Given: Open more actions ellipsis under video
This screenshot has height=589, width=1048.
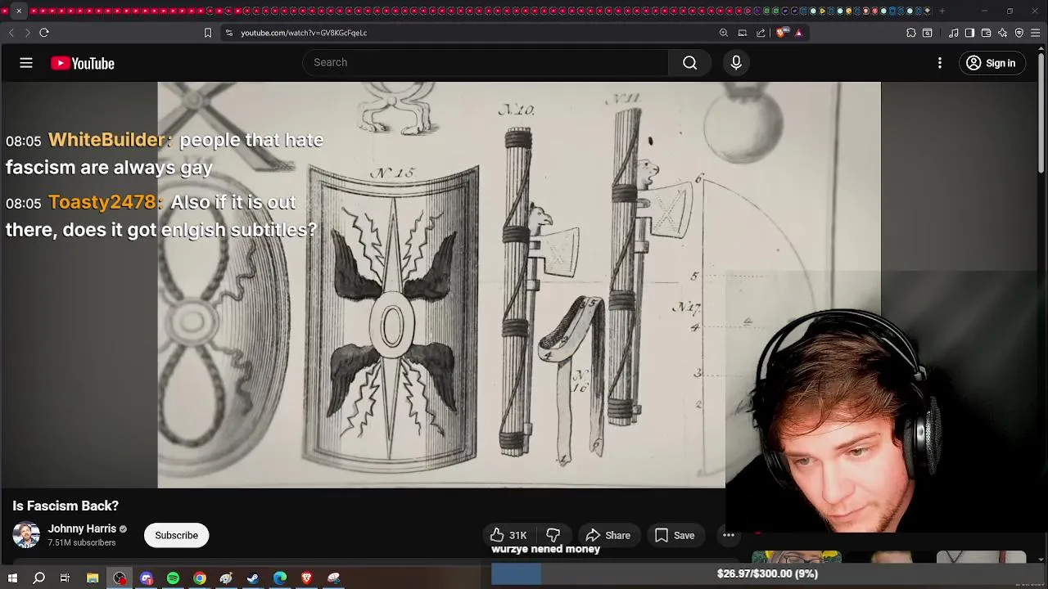Looking at the screenshot, I should (x=728, y=535).
